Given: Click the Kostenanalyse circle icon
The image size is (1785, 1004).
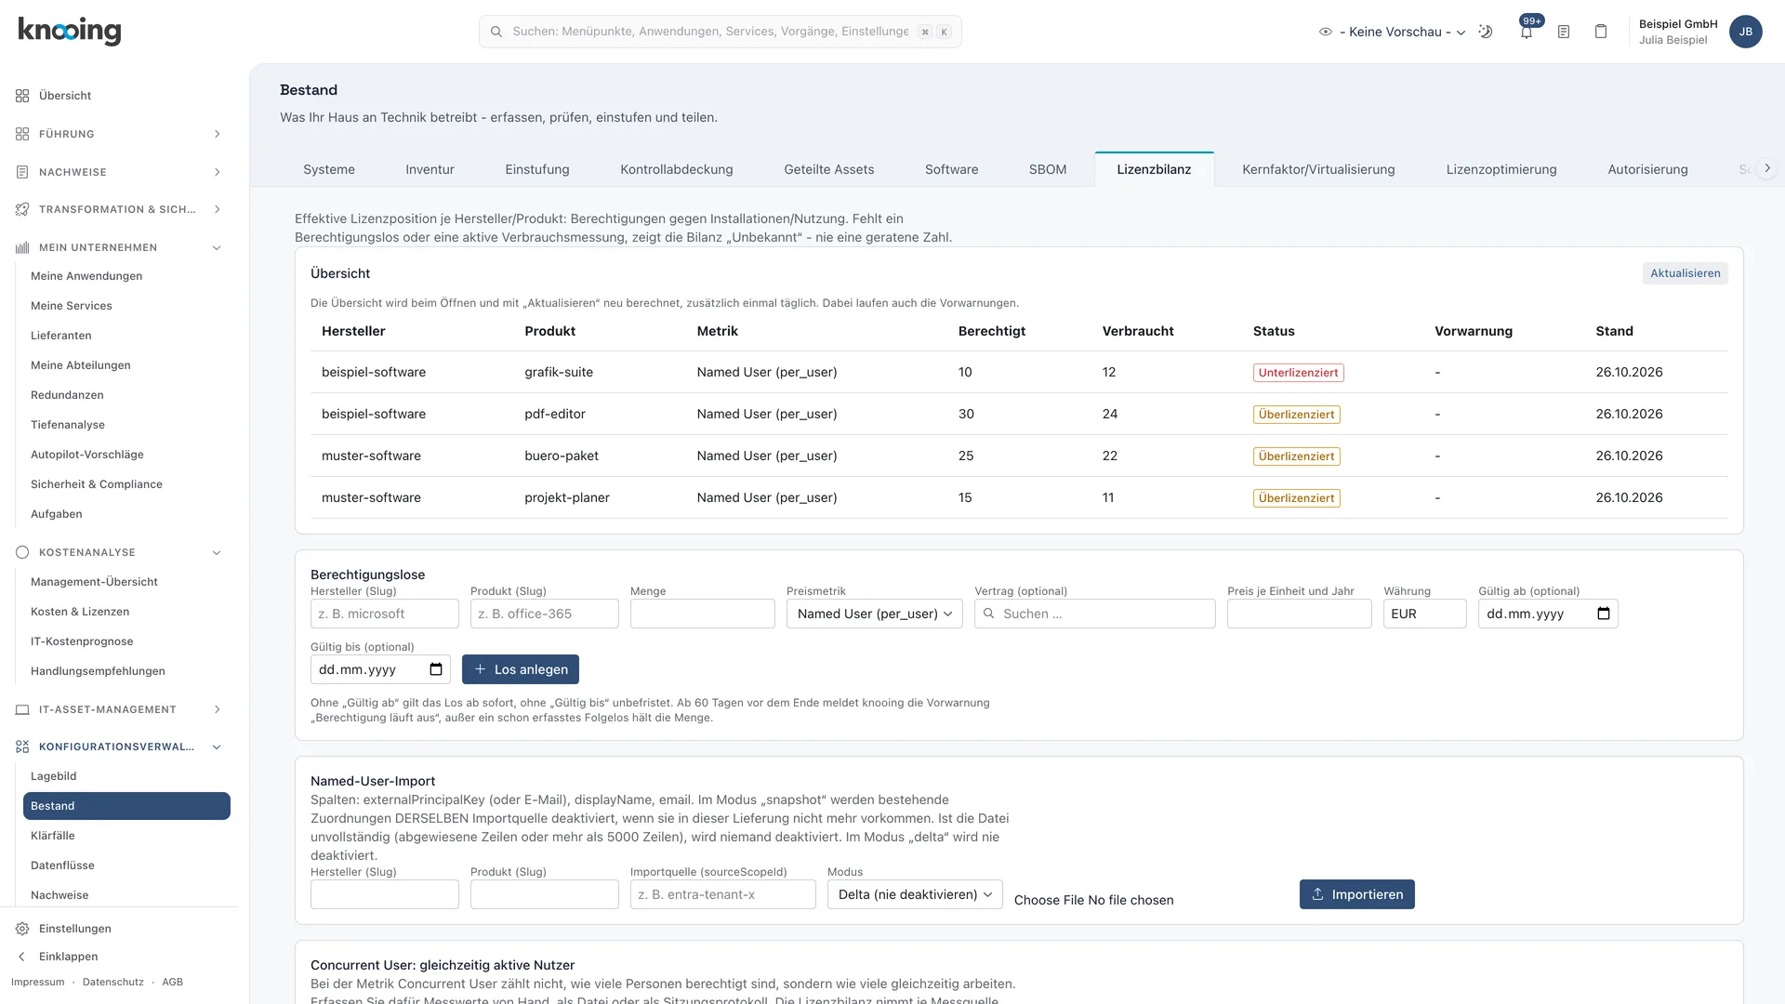Looking at the screenshot, I should [22, 552].
